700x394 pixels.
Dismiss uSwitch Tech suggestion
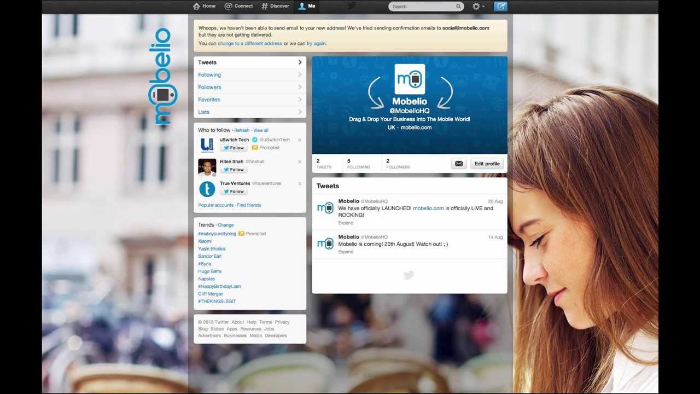point(300,140)
